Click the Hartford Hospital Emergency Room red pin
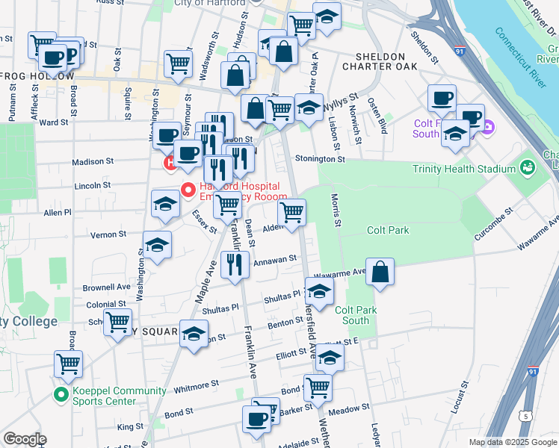The height and width of the screenshot is (448, 559). [188, 190]
